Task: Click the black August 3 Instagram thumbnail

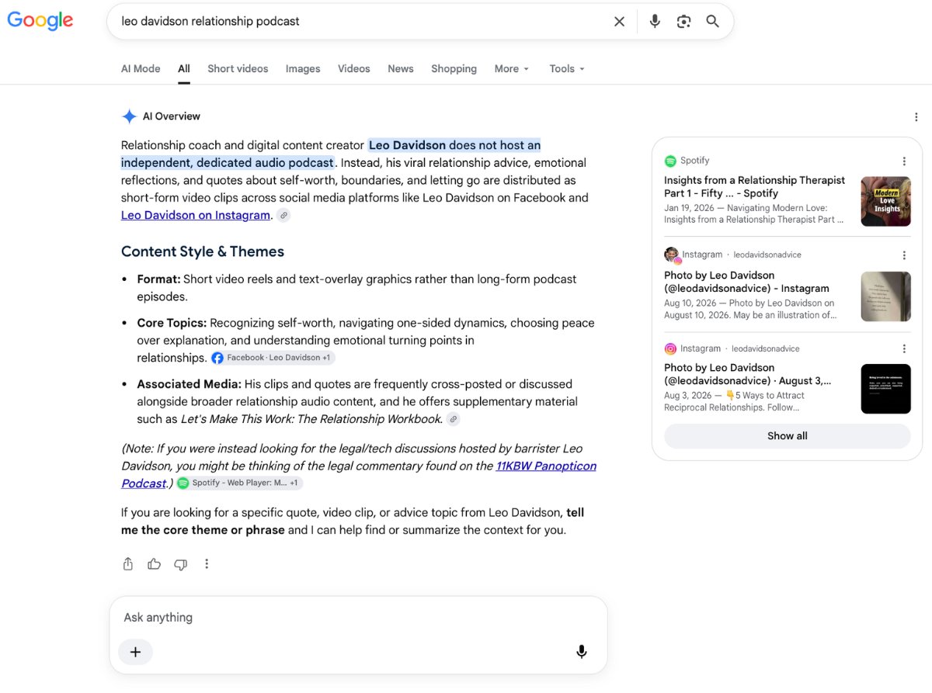Action: click(886, 389)
